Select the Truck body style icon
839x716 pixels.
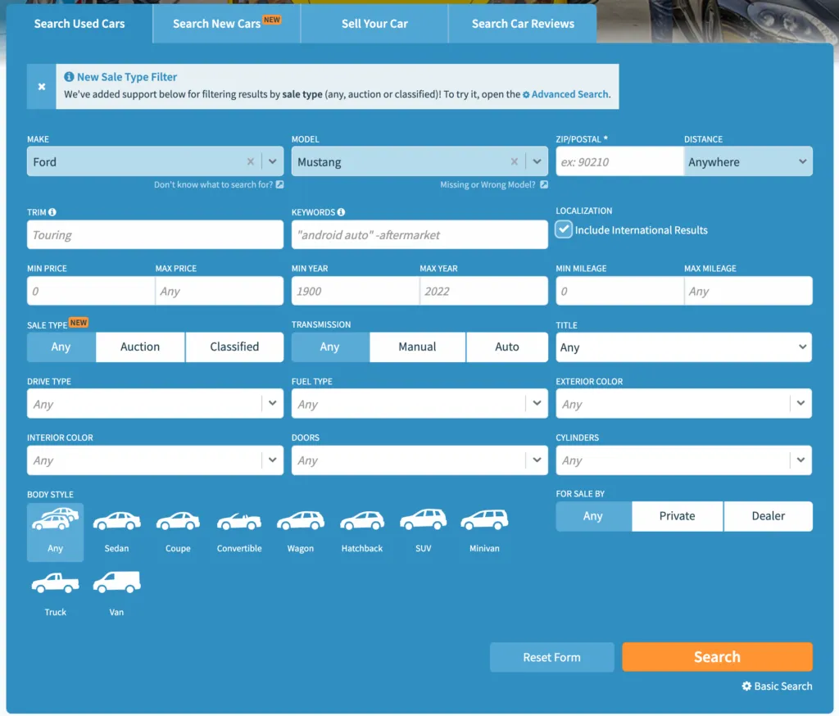pyautogui.click(x=55, y=592)
